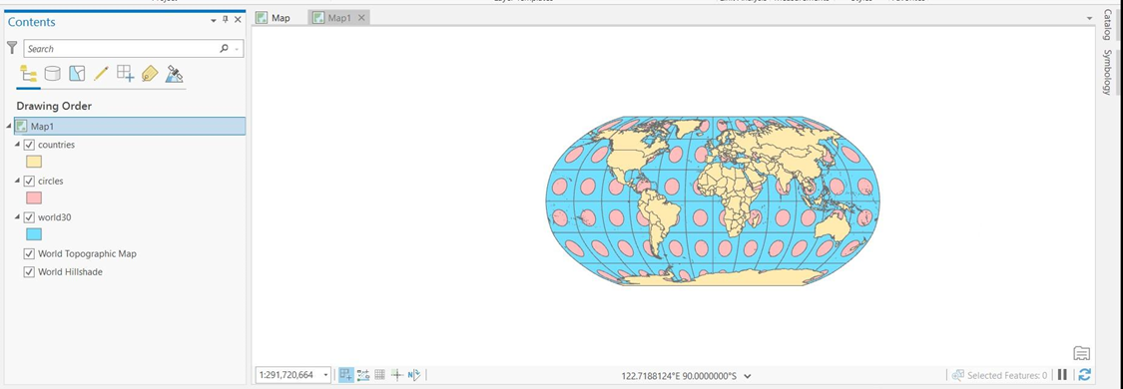Collapse the world30 layer legend
The width and height of the screenshot is (1123, 389).
(18, 217)
